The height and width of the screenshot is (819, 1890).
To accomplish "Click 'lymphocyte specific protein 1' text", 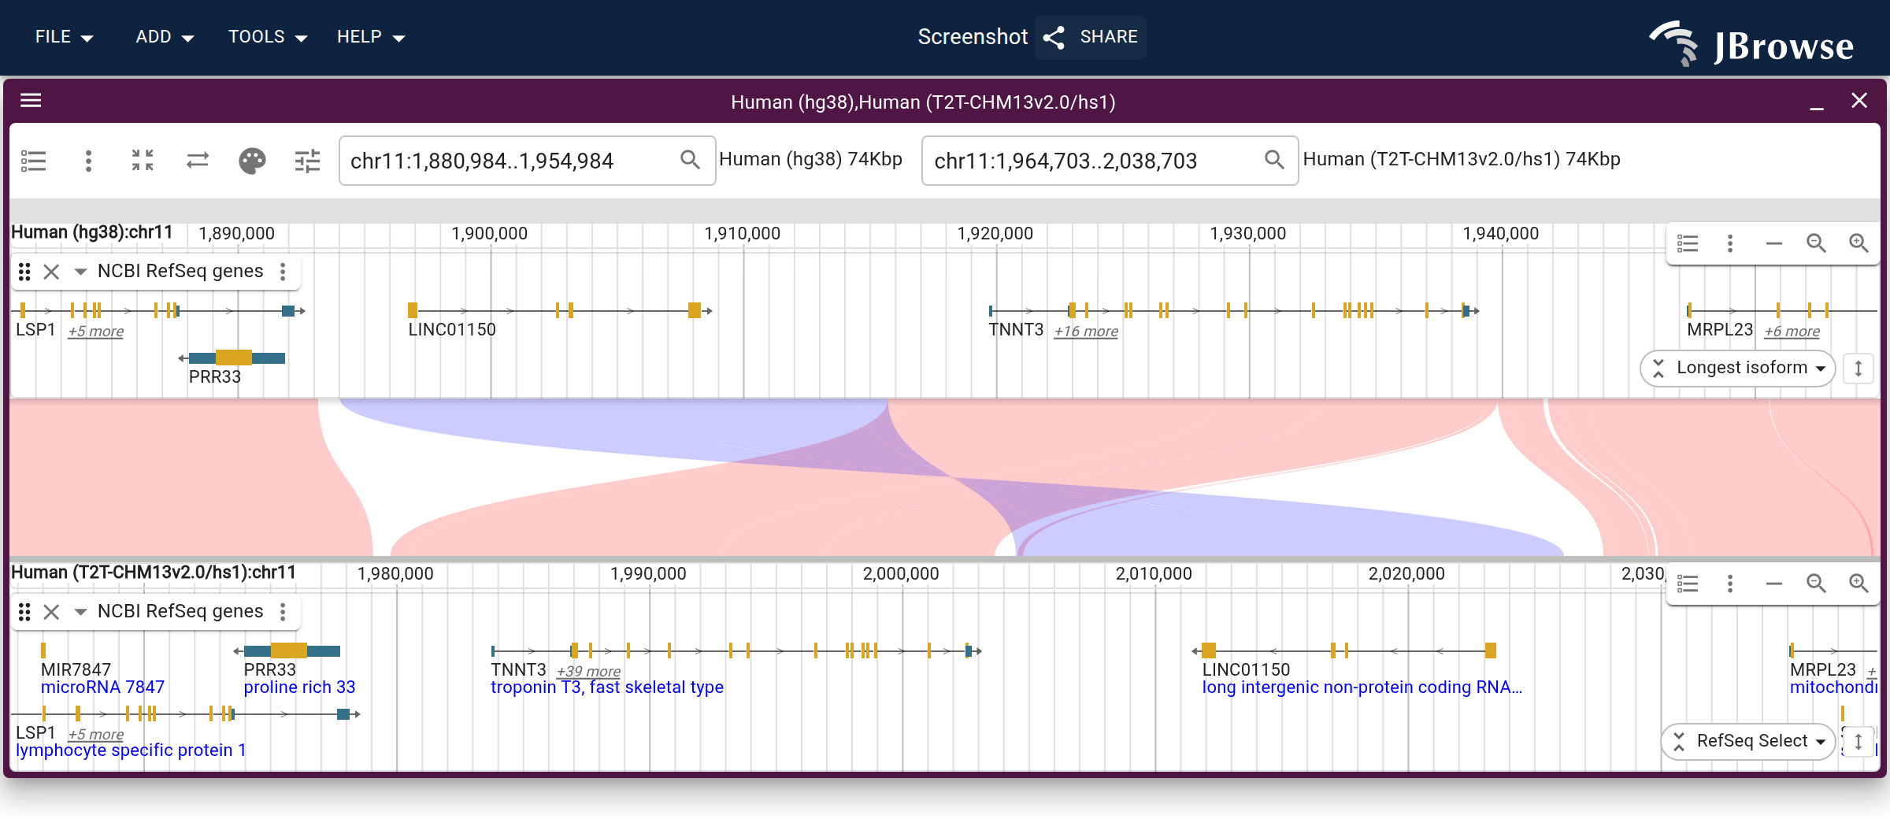I will (131, 750).
